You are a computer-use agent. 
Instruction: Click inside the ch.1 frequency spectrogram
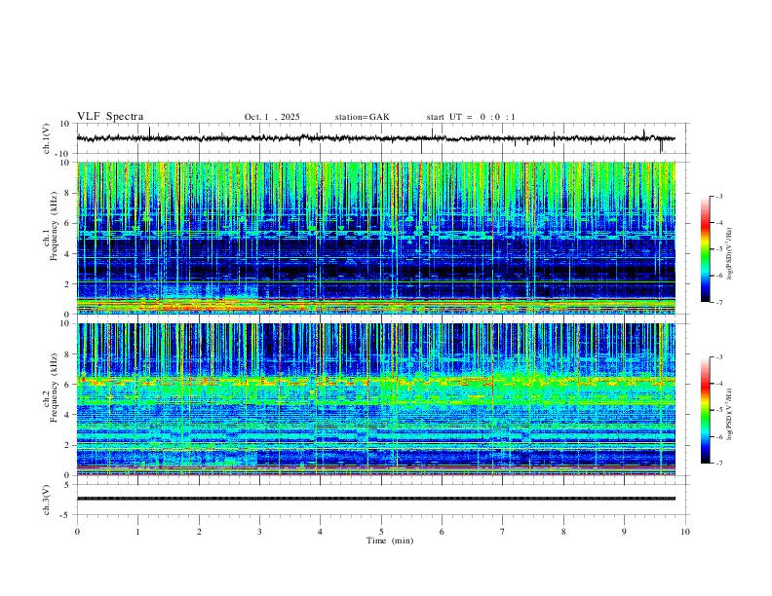point(375,238)
